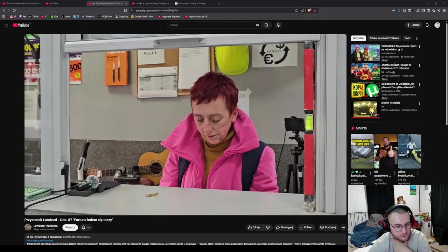This screenshot has width=448, height=252.
Task: Start voice search with the microphone icon
Action: pos(278,25)
